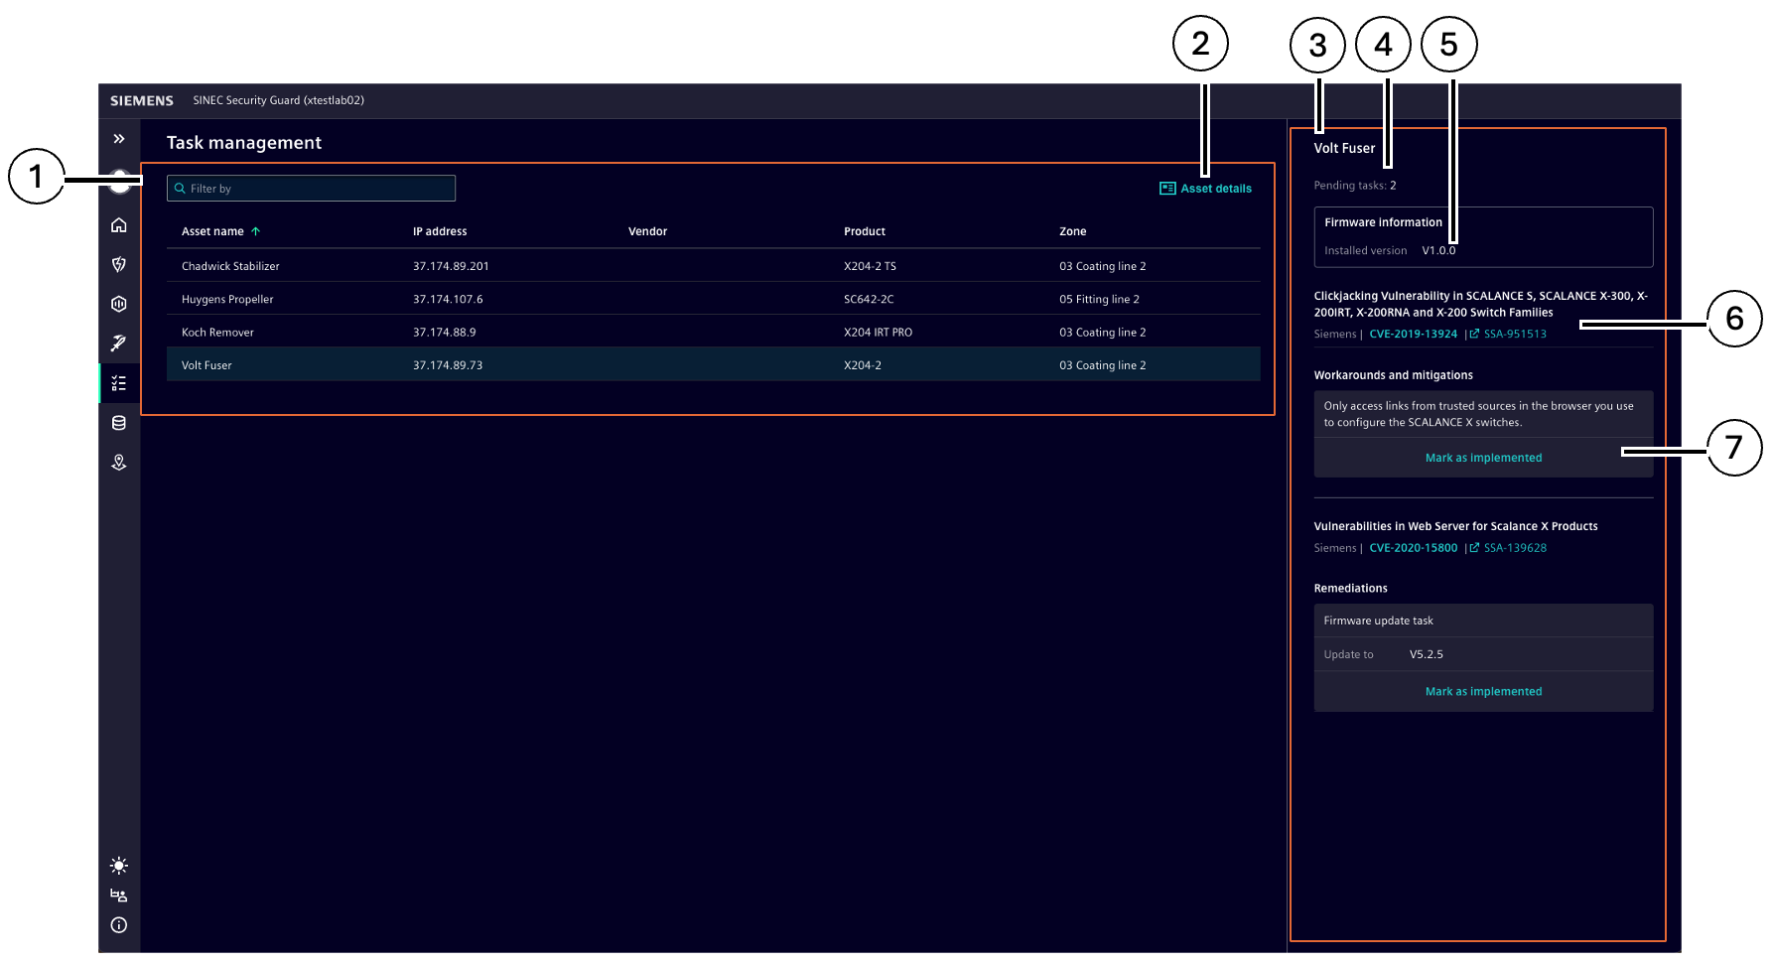
Task: Mark firmware update task as implemented
Action: click(1483, 692)
